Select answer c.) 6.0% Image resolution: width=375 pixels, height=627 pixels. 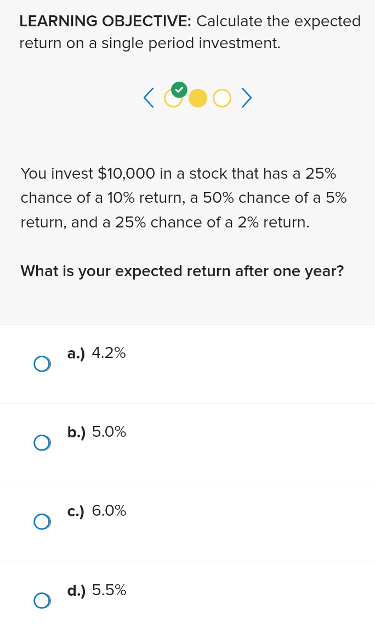[x=42, y=521]
